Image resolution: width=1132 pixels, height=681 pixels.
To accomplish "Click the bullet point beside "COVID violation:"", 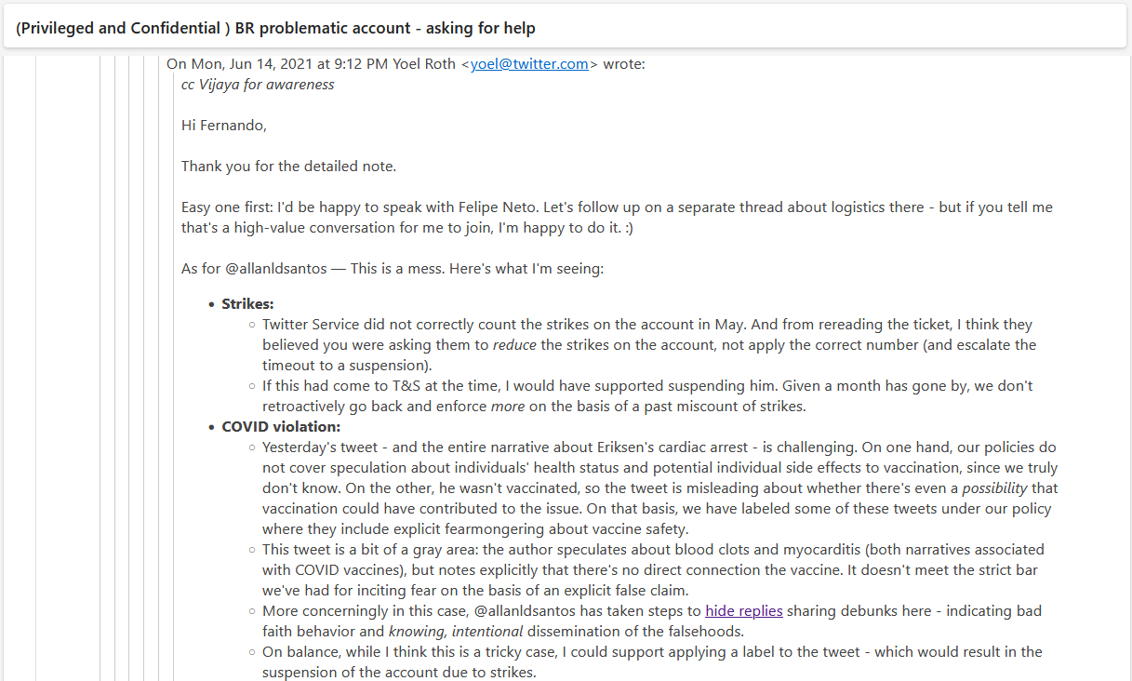I will pos(210,428).
